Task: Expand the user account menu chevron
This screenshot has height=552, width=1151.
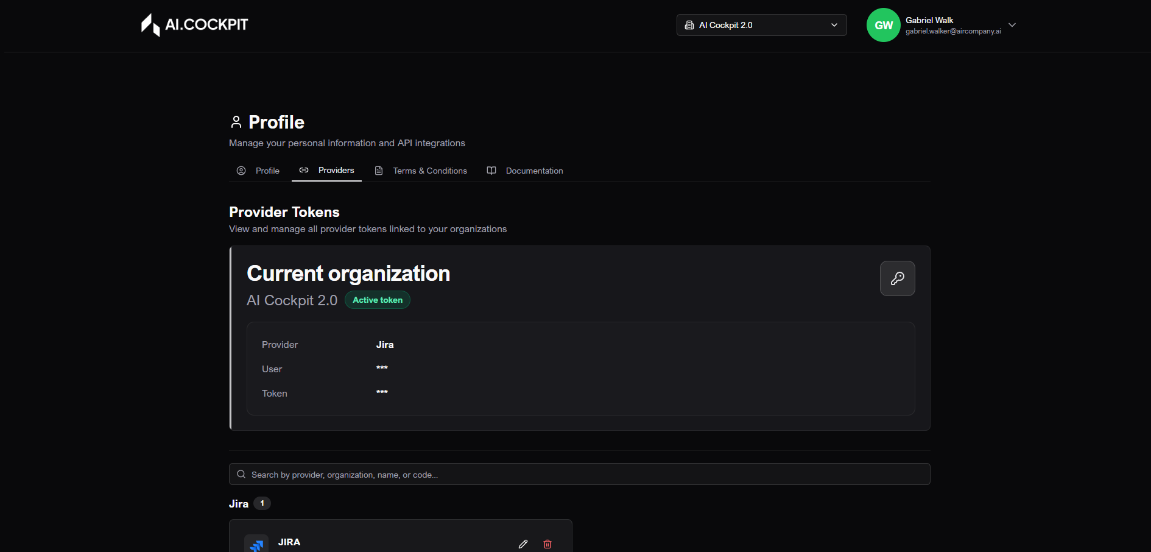Action: point(1012,25)
